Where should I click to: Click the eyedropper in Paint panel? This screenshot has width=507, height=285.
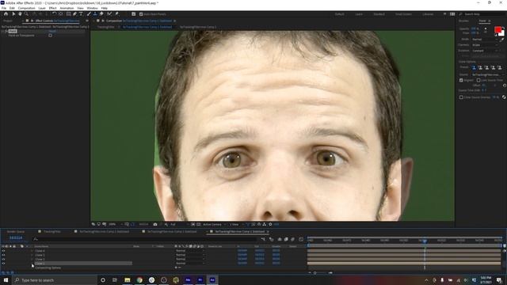point(501,40)
